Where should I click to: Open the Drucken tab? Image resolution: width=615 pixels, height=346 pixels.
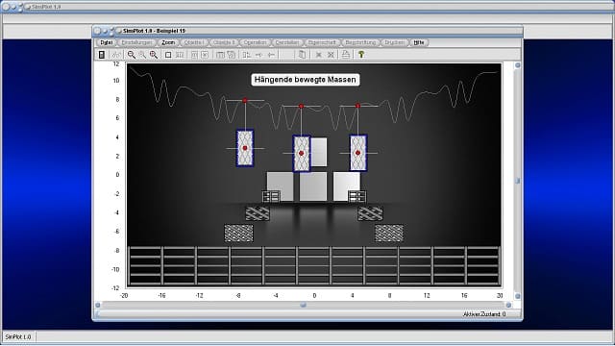coord(395,42)
